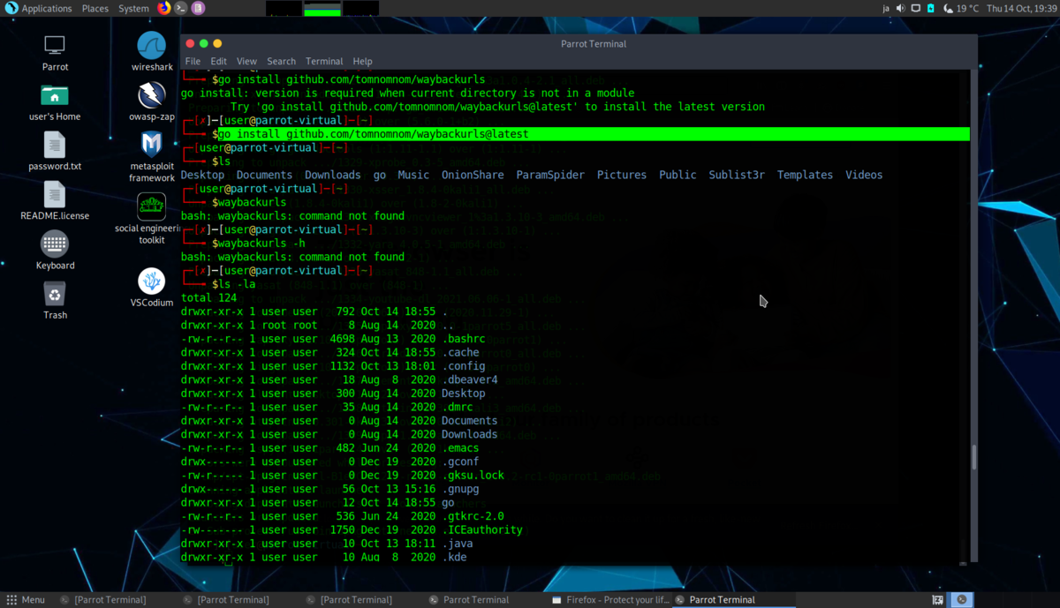
Task: Switch to the Firefox taskbar window
Action: pyautogui.click(x=610, y=600)
